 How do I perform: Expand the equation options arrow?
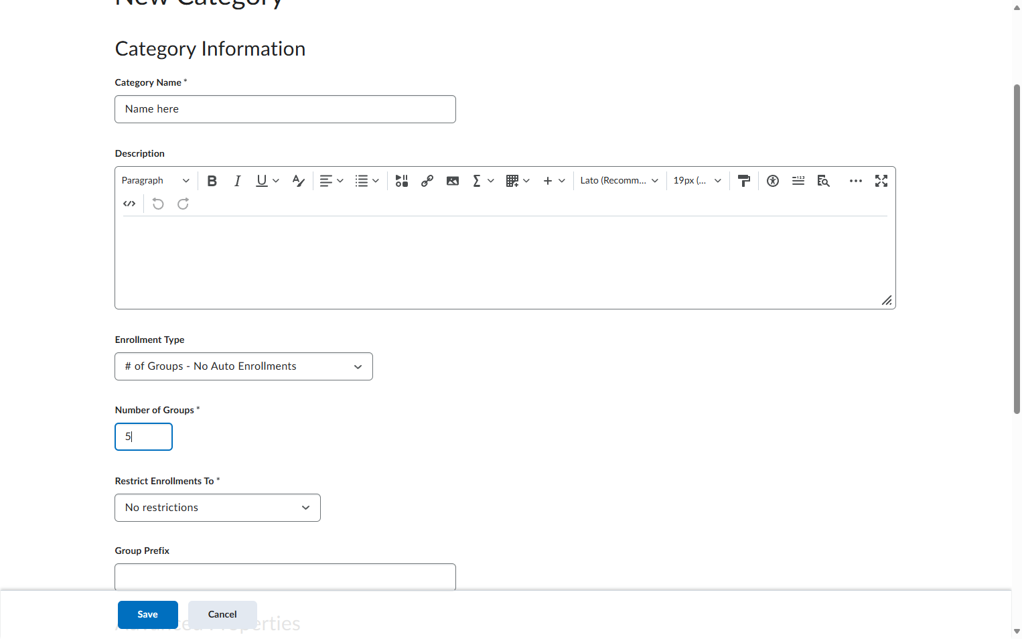click(x=491, y=181)
